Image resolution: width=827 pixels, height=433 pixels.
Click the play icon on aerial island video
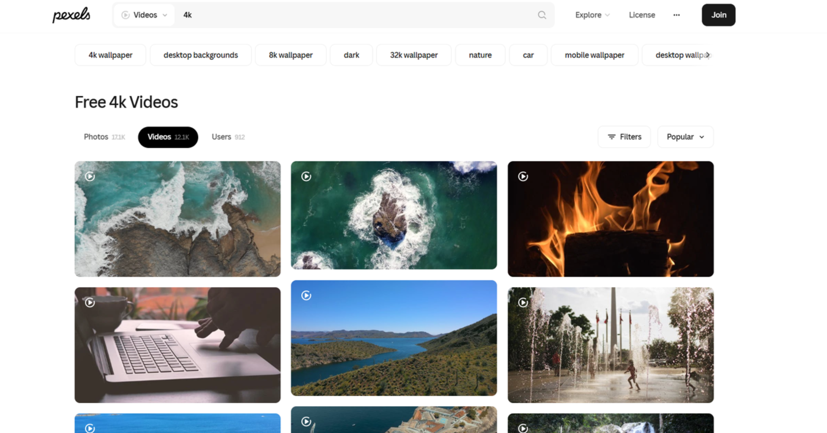point(306,177)
